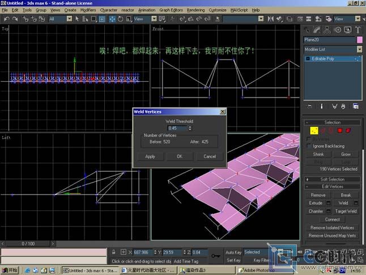Select Vertex sub-object level yellow icon
The width and height of the screenshot is (366, 275).
(314, 130)
